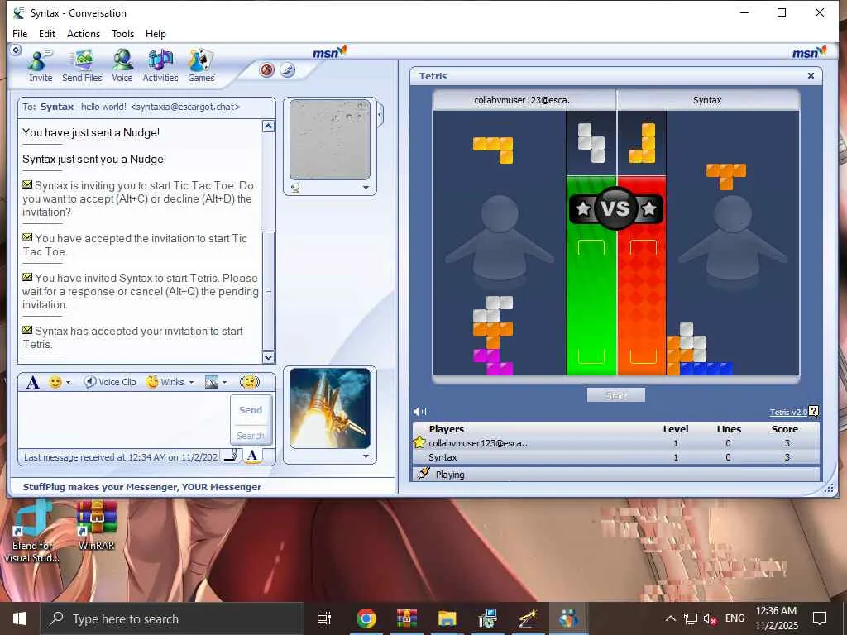
Task: Click the Invite contact icon
Action: coord(40,66)
